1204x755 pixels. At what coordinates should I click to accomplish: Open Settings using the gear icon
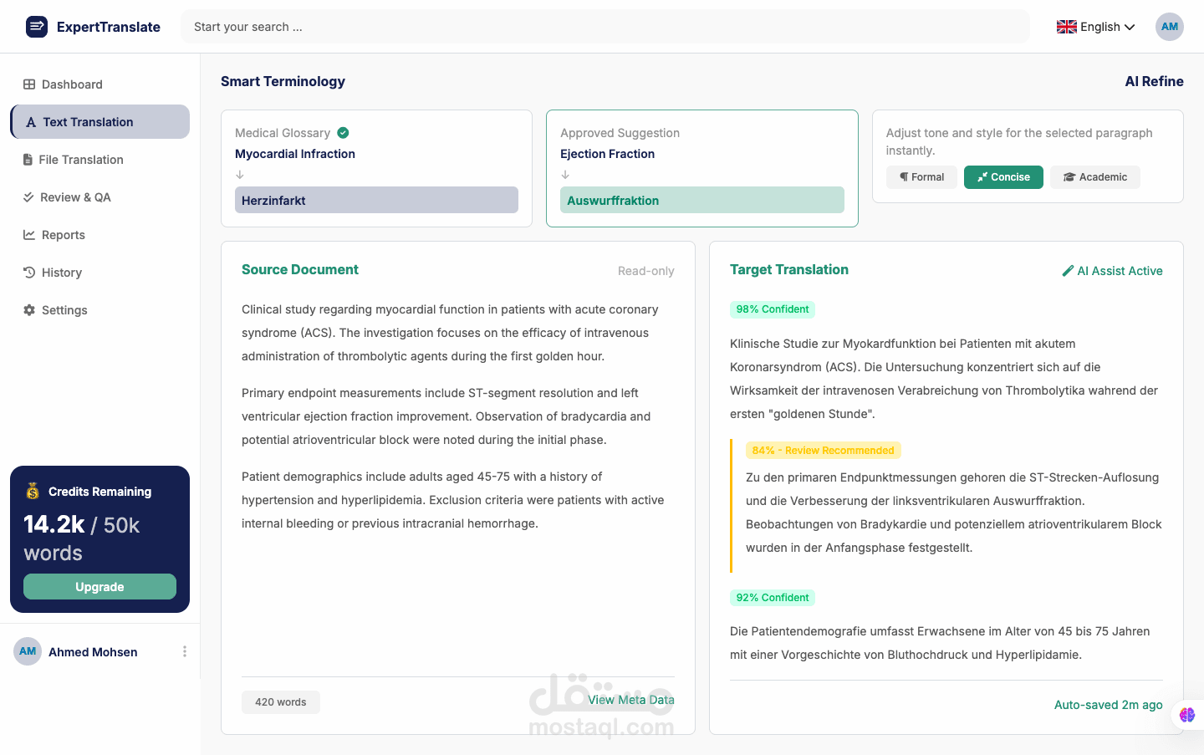29,310
